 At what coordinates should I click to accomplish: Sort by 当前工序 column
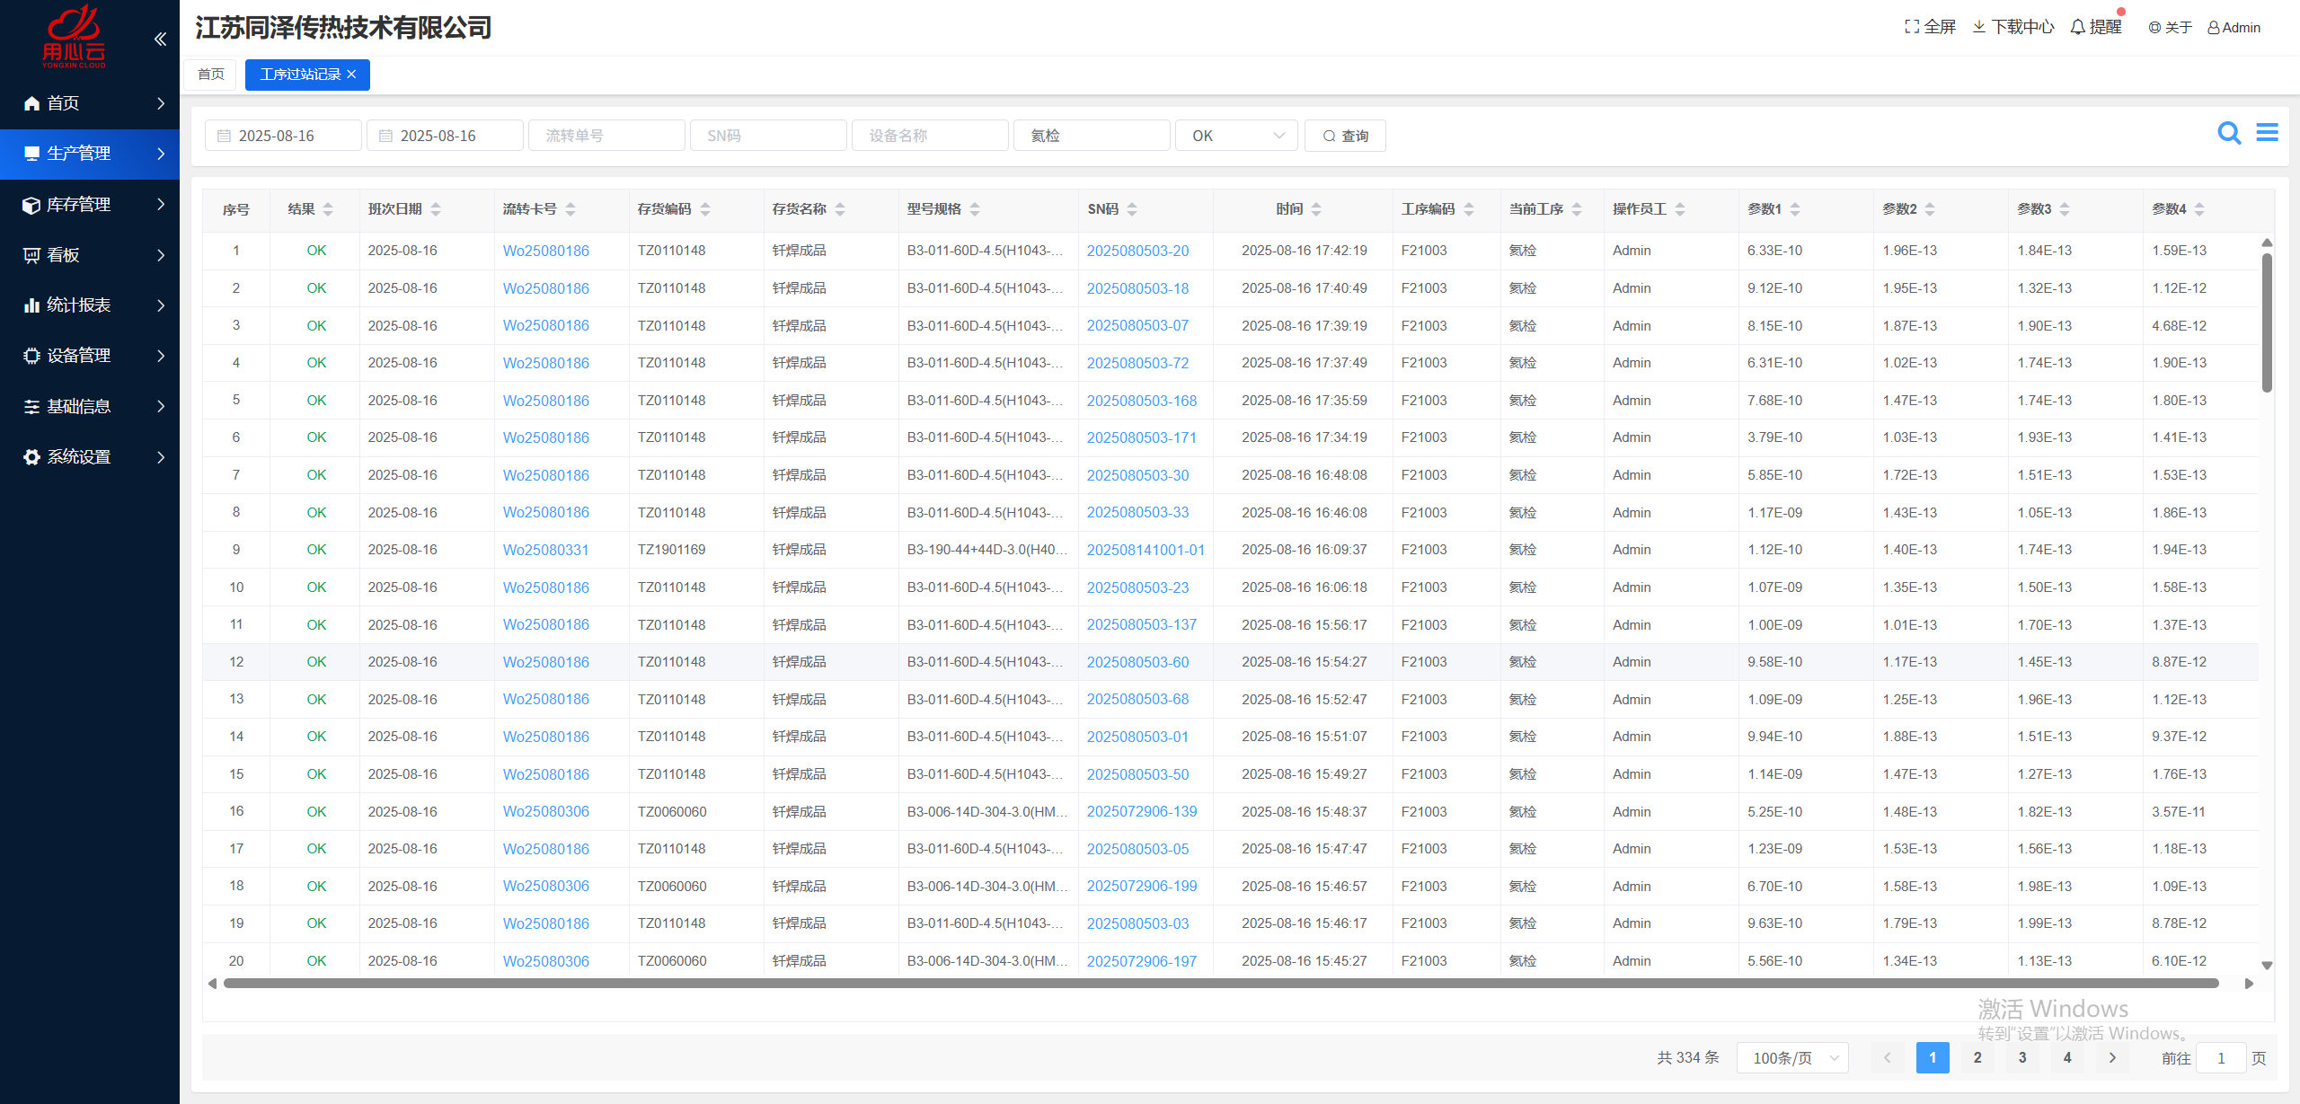point(1577,209)
